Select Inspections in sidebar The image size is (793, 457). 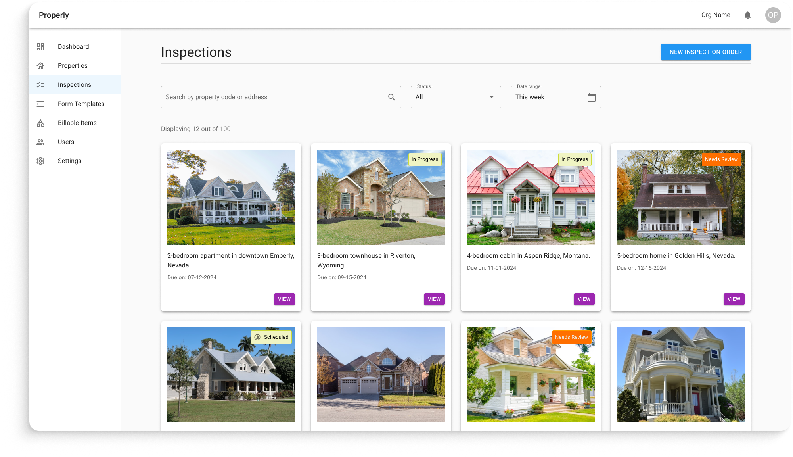coord(75,85)
